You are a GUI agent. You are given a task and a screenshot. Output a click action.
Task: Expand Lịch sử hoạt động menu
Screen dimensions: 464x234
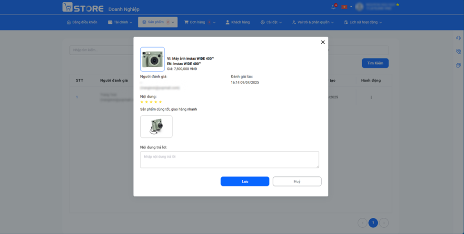(x=363, y=22)
